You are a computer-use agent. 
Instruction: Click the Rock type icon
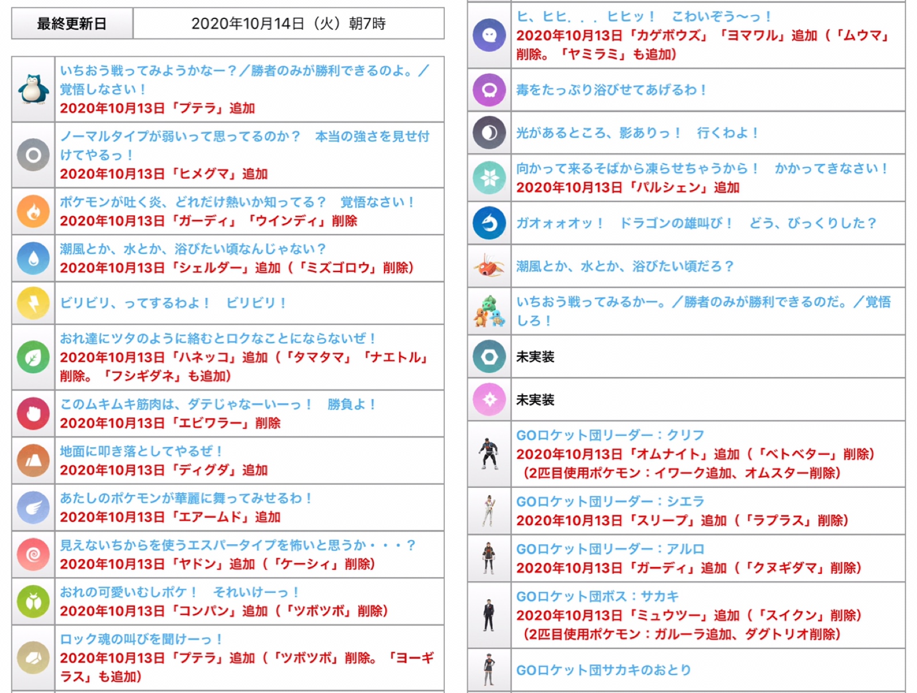click(33, 657)
